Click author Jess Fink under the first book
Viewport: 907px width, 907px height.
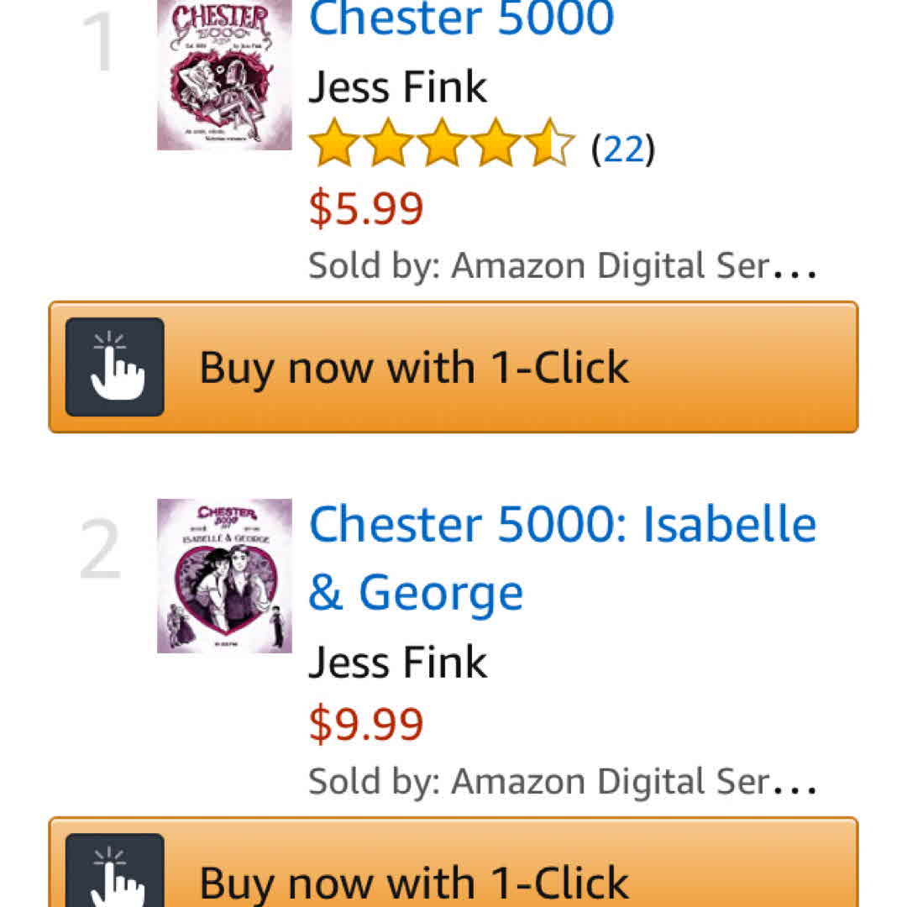point(397,87)
